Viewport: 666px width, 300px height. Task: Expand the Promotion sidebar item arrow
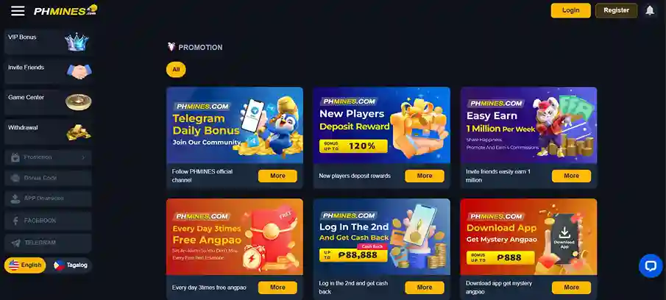coord(83,157)
